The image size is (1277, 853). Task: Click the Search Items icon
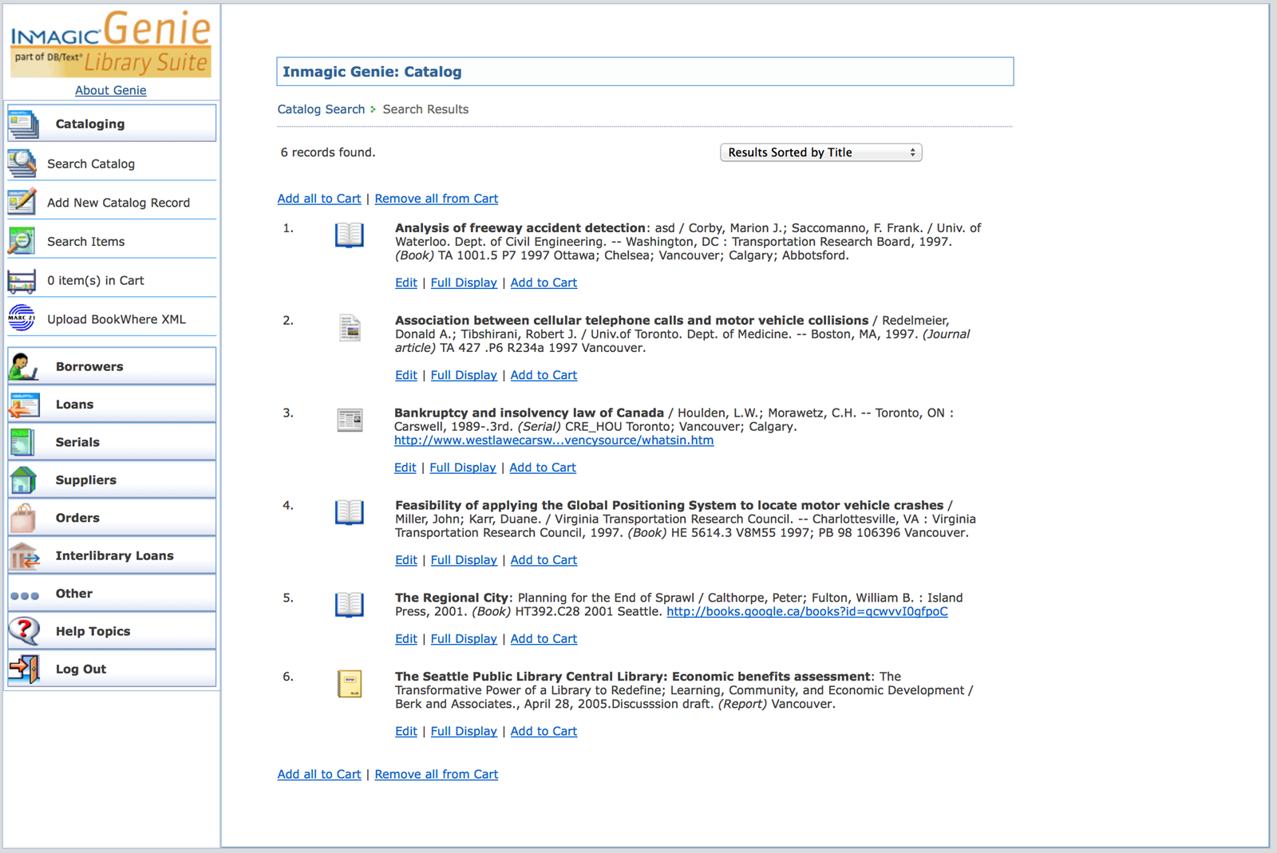click(22, 241)
